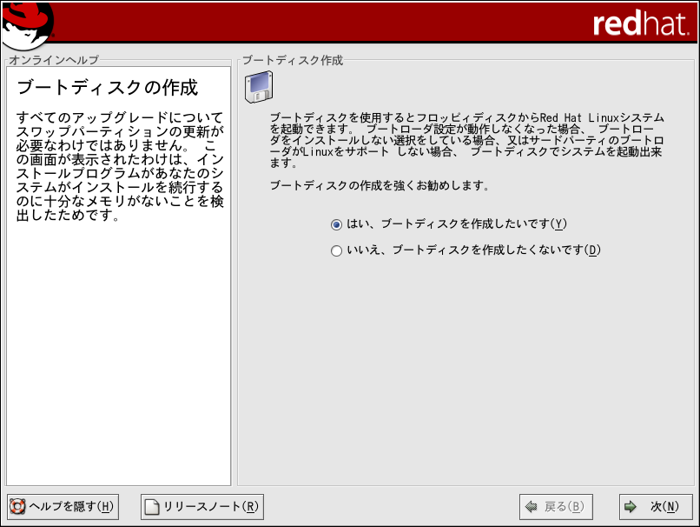Click the いいえ、ブートディスクを作成したくないです(D) label

click(x=473, y=251)
